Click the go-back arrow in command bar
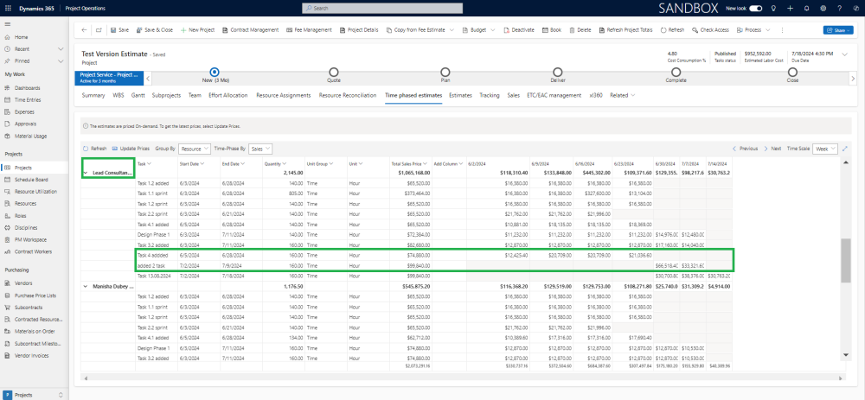 85,29
